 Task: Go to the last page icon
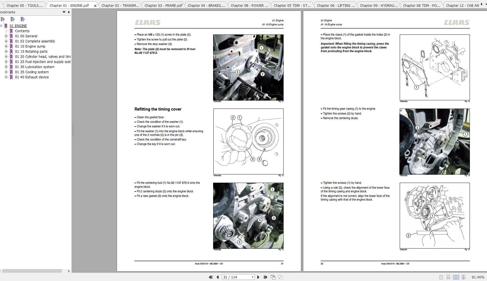(266, 277)
